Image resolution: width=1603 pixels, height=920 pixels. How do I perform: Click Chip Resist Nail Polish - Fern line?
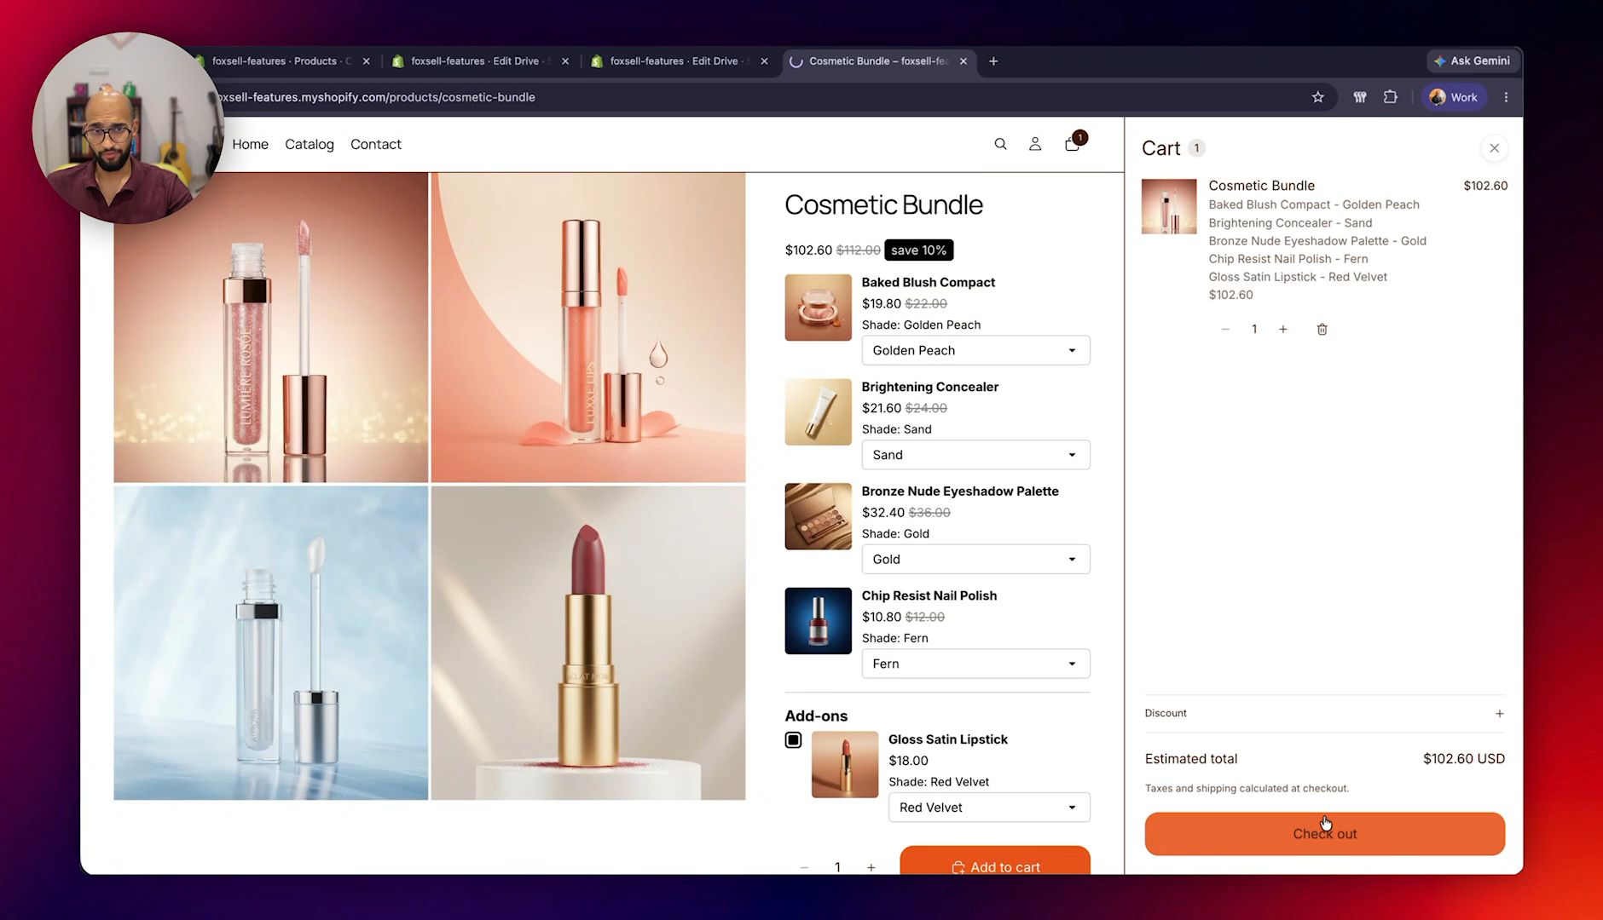[x=1288, y=259]
